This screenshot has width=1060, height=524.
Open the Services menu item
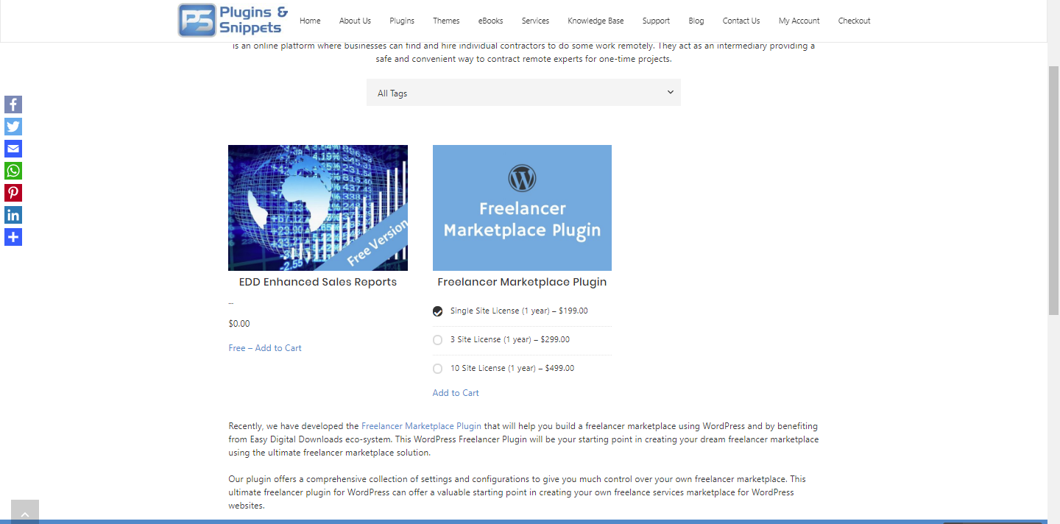click(x=535, y=21)
